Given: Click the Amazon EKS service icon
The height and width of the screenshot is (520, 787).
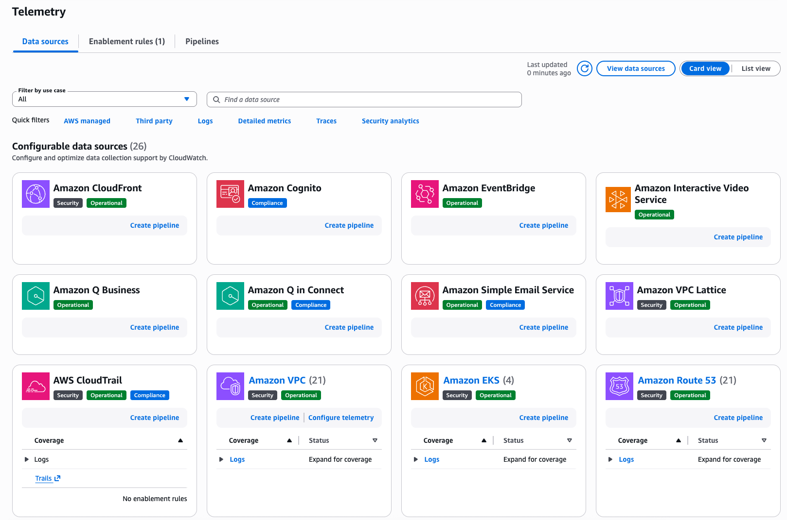Looking at the screenshot, I should [425, 386].
